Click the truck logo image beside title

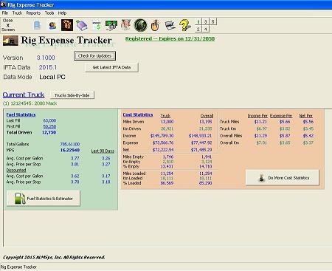coord(10,41)
